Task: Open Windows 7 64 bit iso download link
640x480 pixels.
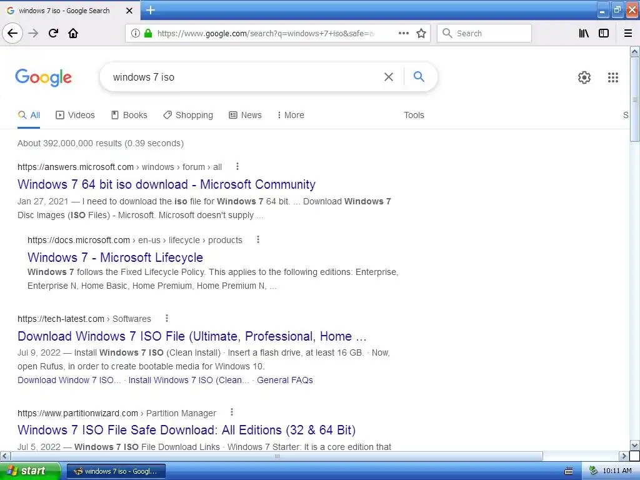Action: click(166, 184)
